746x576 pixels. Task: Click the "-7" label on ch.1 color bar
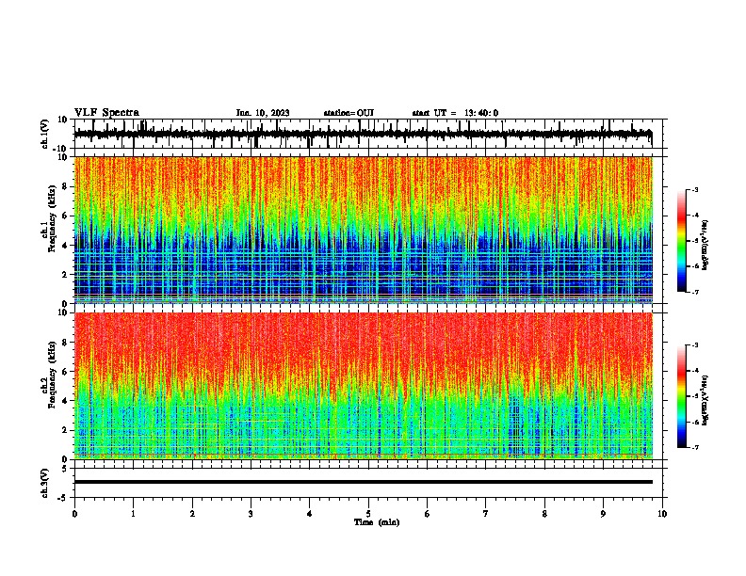point(695,292)
